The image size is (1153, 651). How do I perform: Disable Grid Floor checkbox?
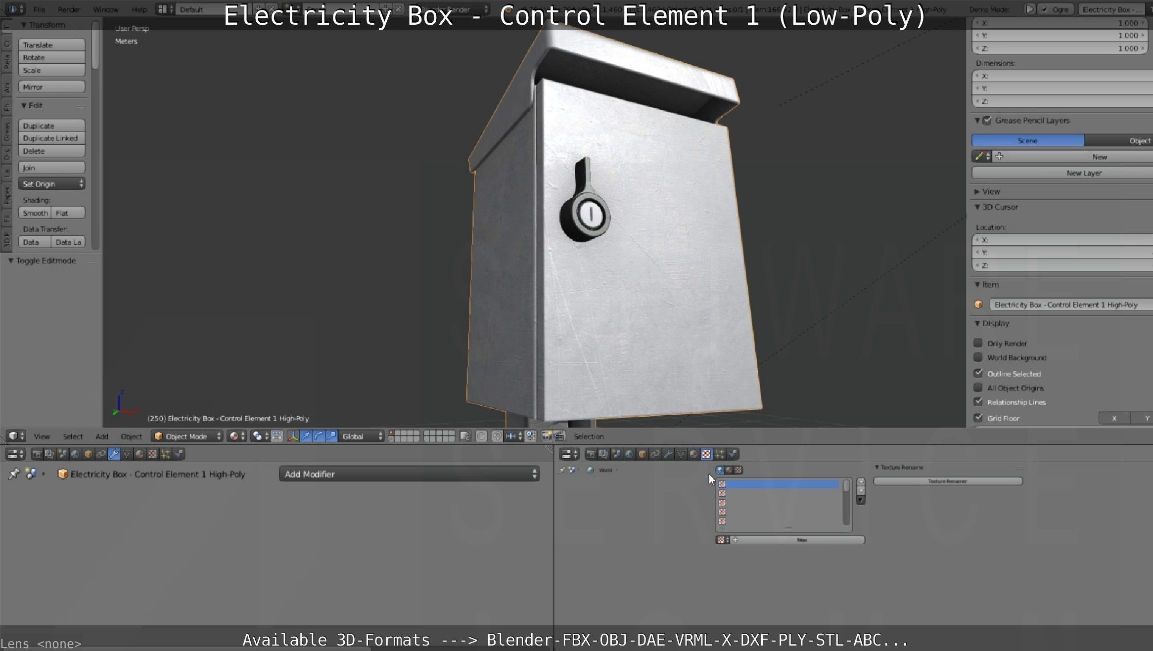tap(978, 418)
